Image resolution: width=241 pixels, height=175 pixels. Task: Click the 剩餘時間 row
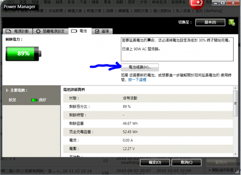(x=148, y=115)
